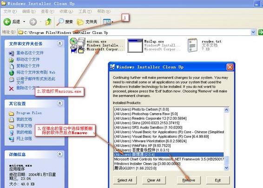Click the Network Places globe icon

click(x=12, y=139)
